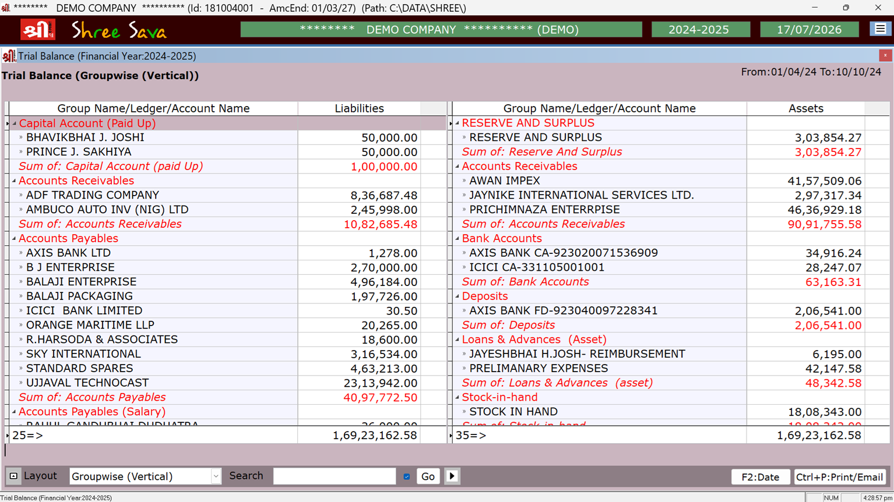Select the AXIS BANK LTD ledger
The height and width of the screenshot is (502, 894).
[68, 253]
